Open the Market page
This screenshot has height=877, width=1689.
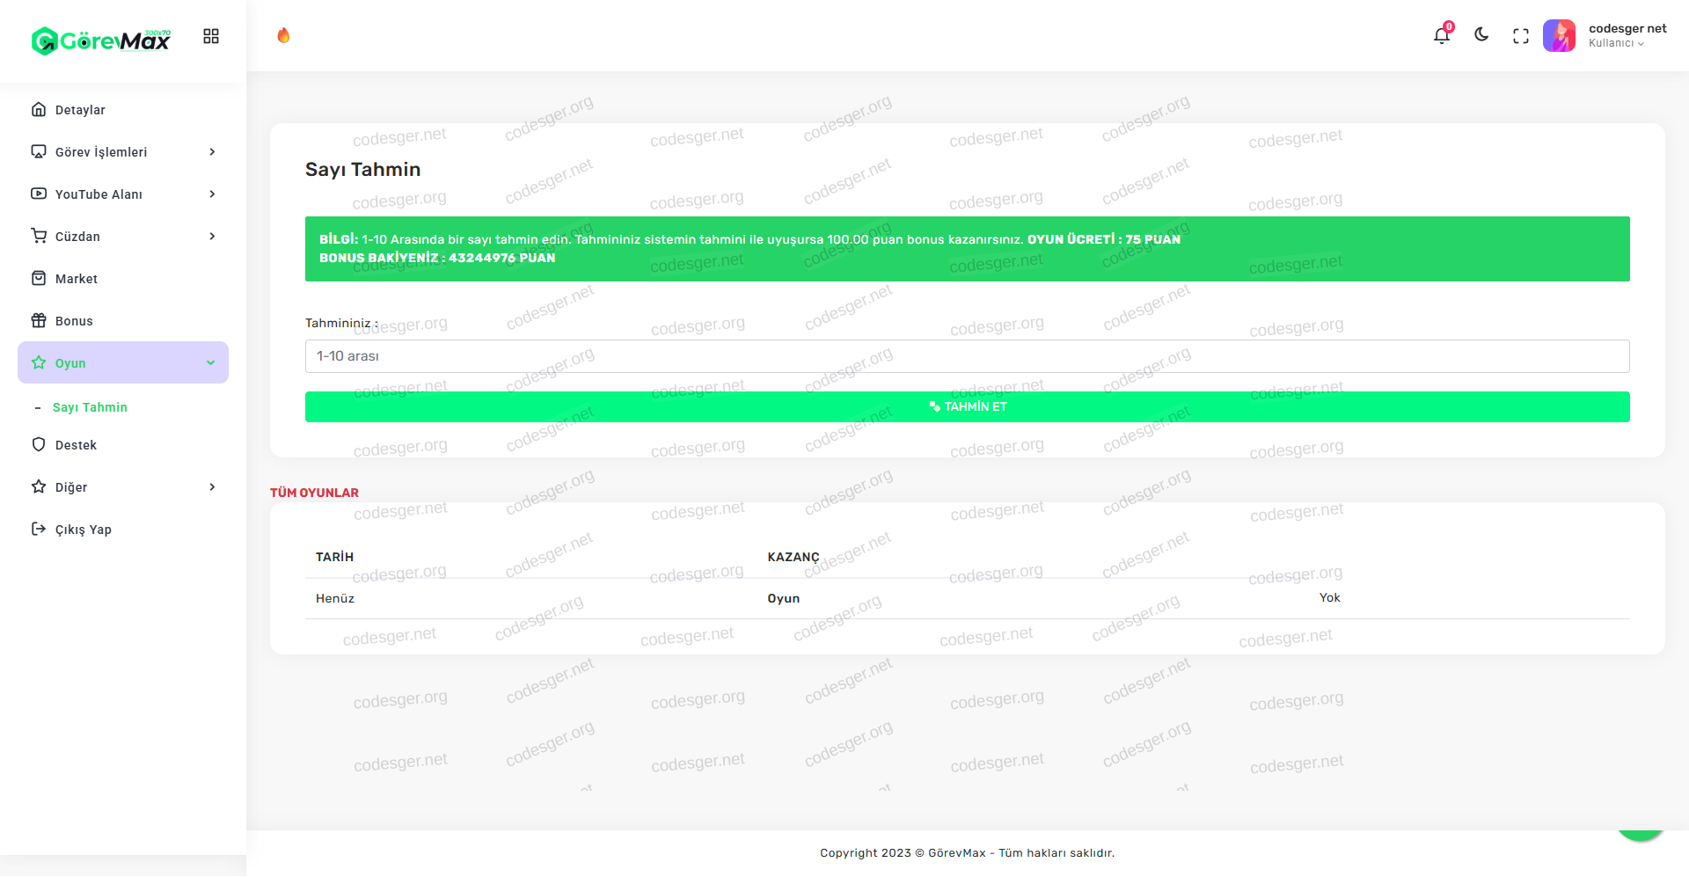coord(77,279)
